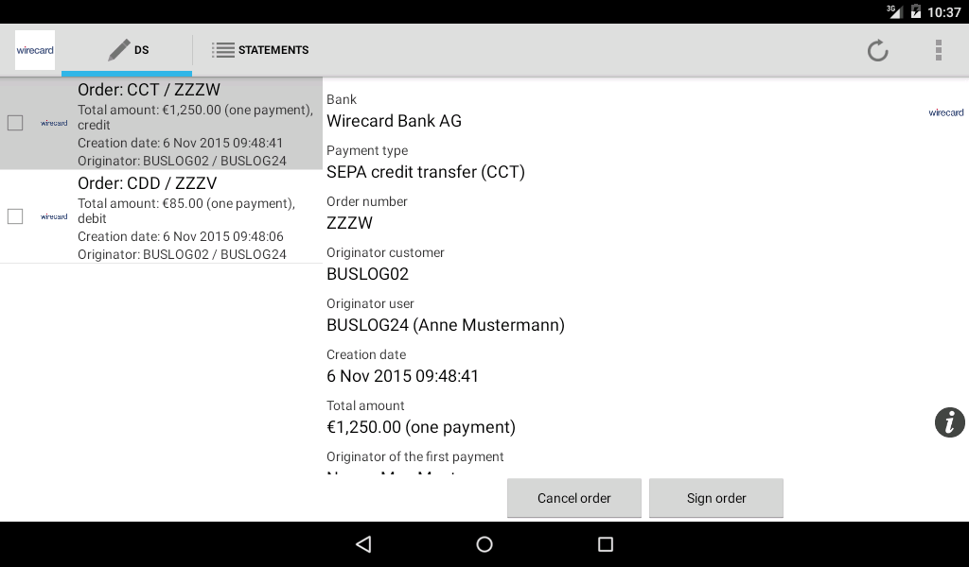Tap the battery icon in the status bar

[x=916, y=11]
